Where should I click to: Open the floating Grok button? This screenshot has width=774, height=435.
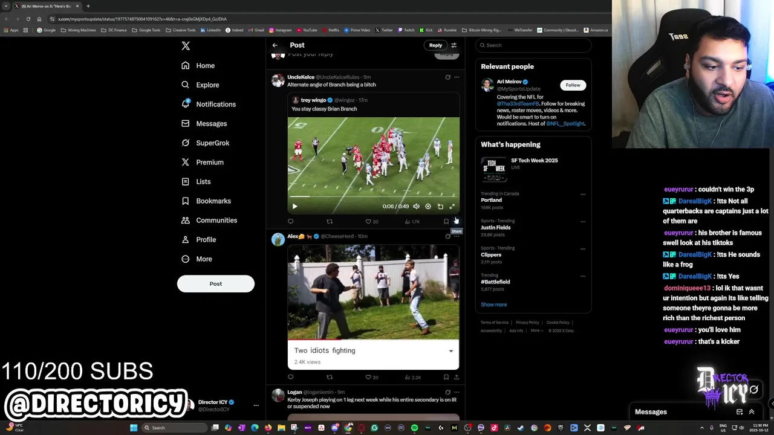tap(754, 390)
